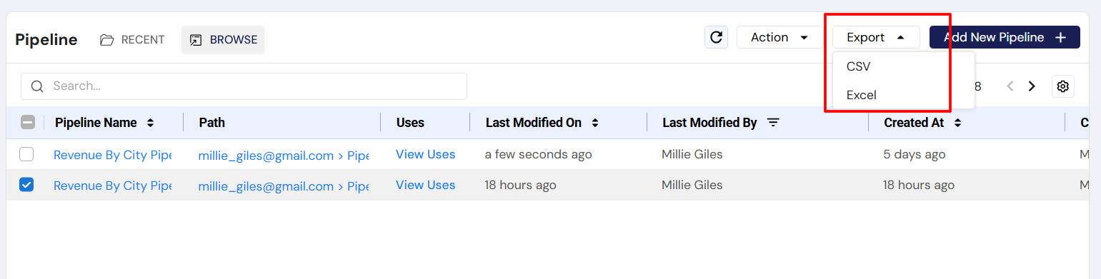Go to previous page with left chevron
Screen dimensions: 1101x279
coord(1010,86)
